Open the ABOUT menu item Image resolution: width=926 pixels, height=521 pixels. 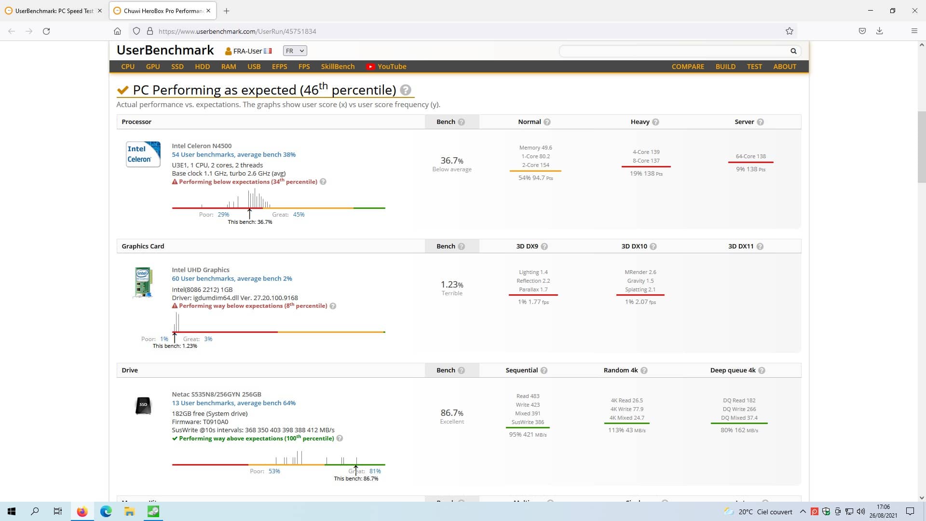click(x=785, y=67)
